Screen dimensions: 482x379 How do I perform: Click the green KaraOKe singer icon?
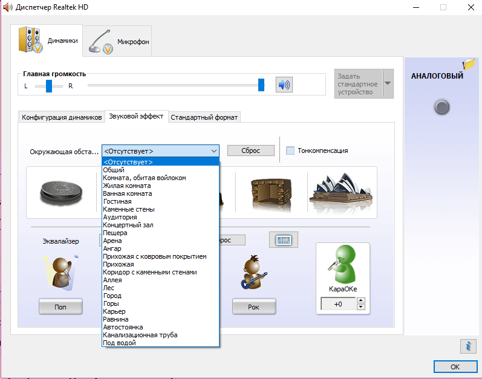coord(343,264)
